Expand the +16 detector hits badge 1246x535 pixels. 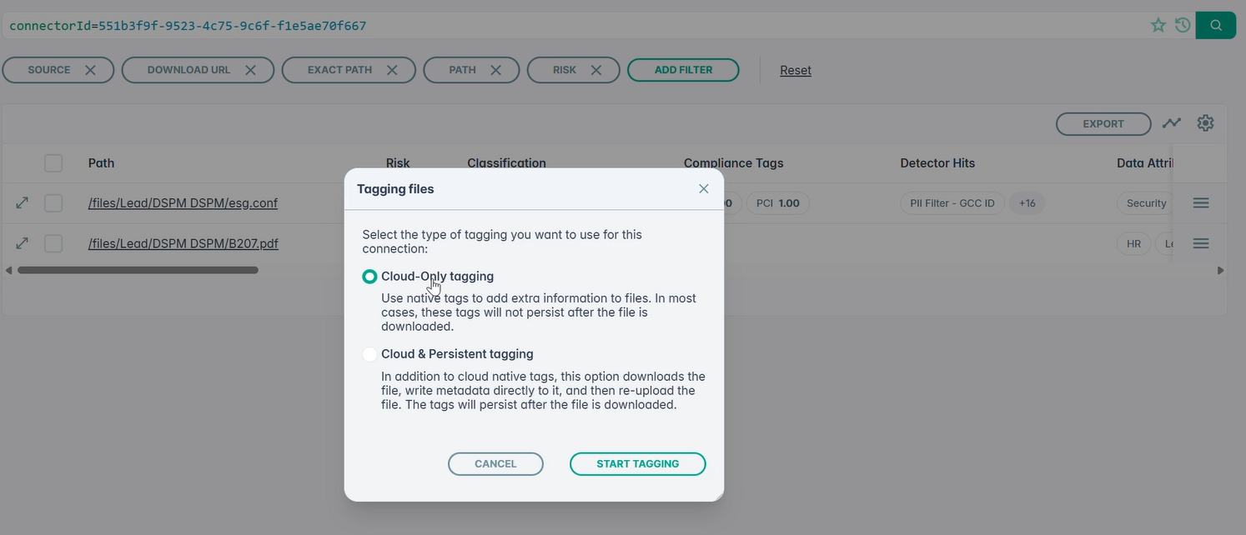(1027, 203)
